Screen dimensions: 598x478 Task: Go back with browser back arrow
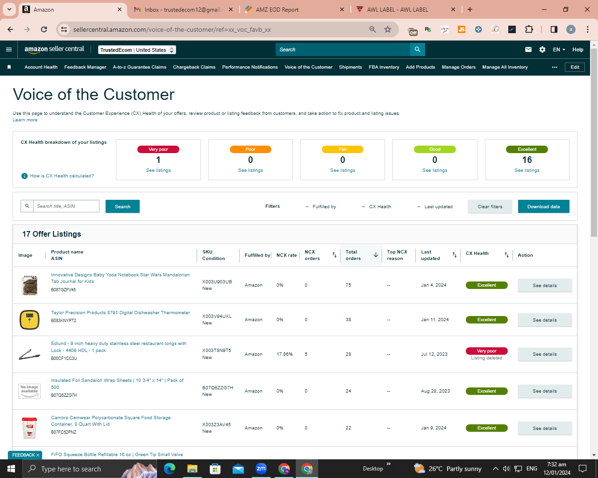coord(11,29)
